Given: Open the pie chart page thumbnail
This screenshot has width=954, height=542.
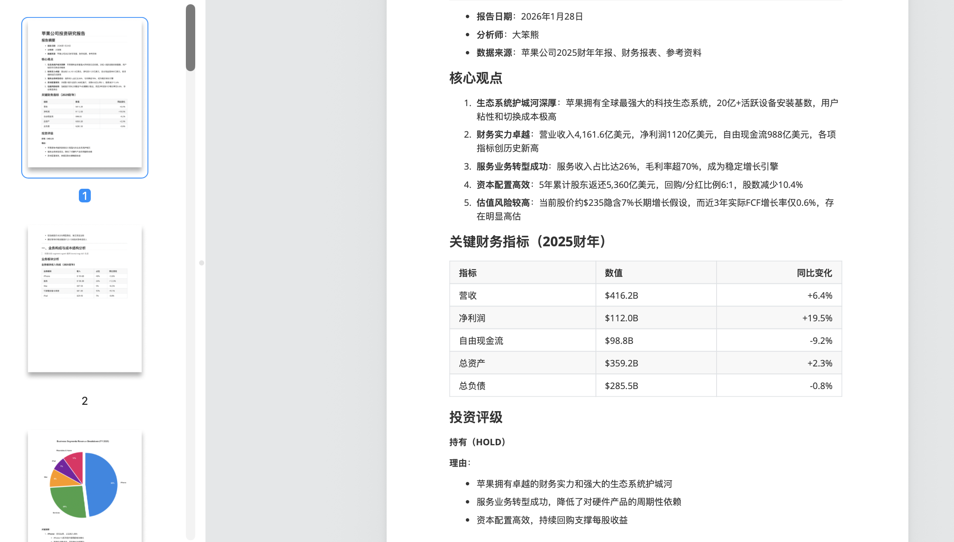Looking at the screenshot, I should coord(84,486).
